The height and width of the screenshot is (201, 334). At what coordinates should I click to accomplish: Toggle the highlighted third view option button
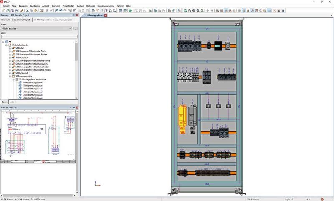pos(226,11)
